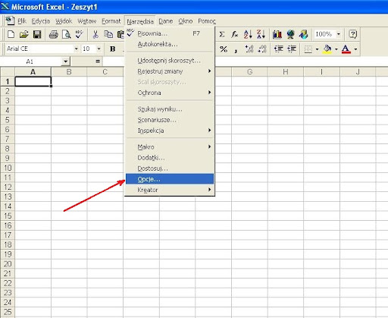
Task: Print the sheet using the printer icon
Action: pyautogui.click(x=54, y=34)
